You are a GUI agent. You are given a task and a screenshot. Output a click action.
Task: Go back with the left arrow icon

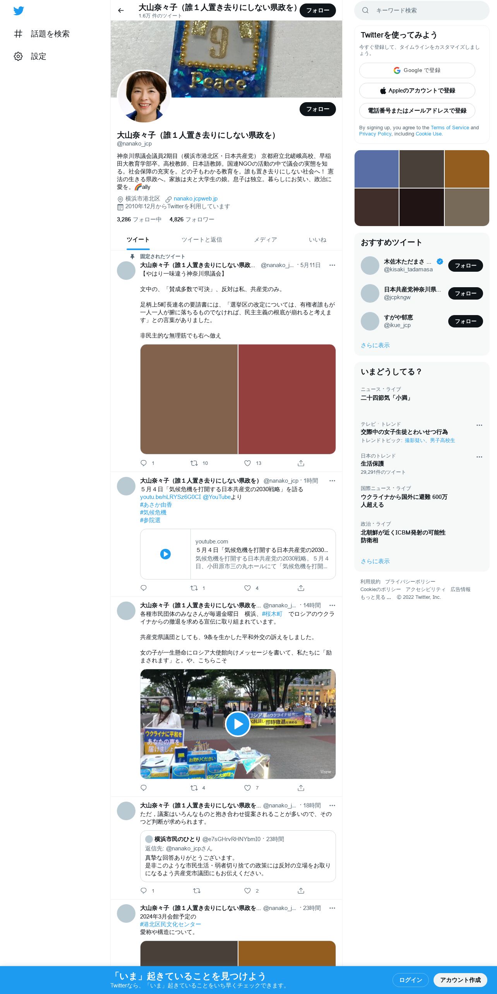(x=121, y=10)
